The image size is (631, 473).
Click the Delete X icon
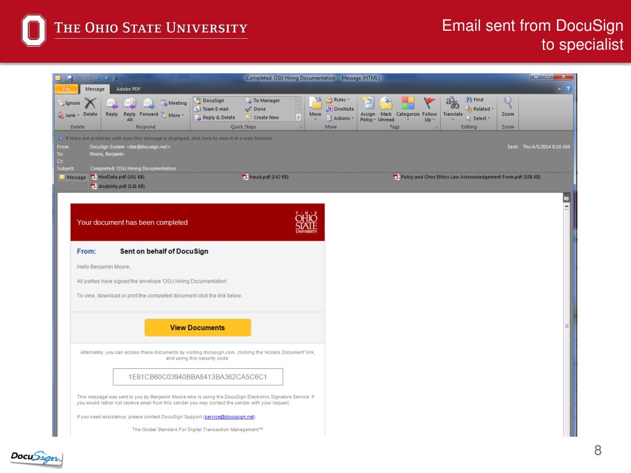[90, 103]
